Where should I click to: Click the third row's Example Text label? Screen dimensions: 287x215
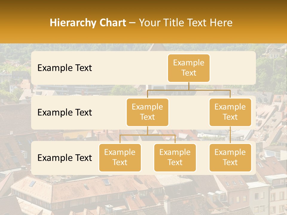[65, 158]
